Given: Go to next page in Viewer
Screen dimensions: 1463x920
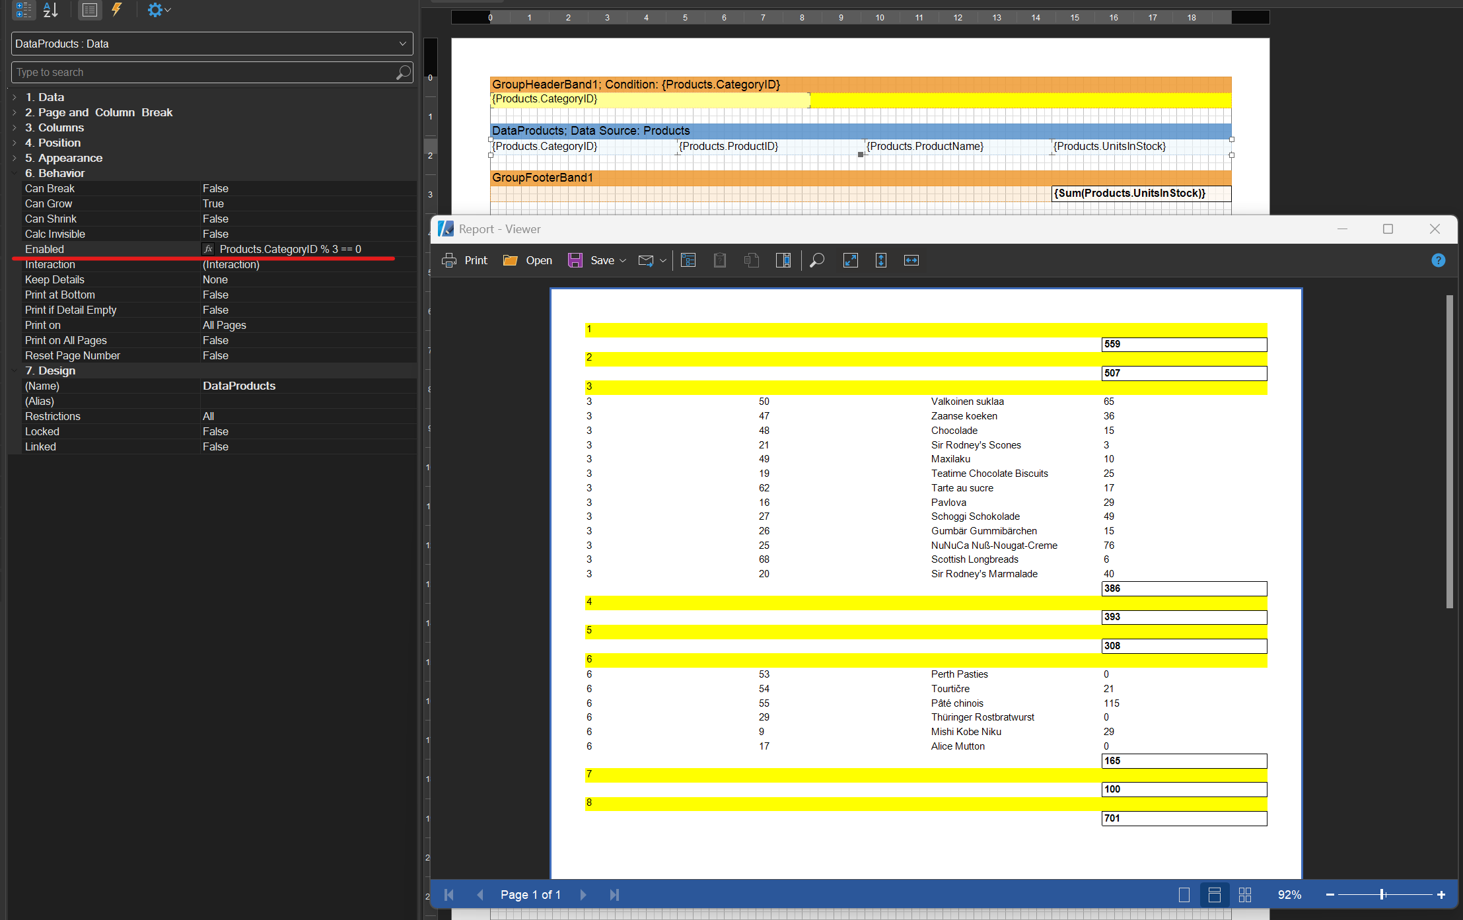Looking at the screenshot, I should click(583, 895).
